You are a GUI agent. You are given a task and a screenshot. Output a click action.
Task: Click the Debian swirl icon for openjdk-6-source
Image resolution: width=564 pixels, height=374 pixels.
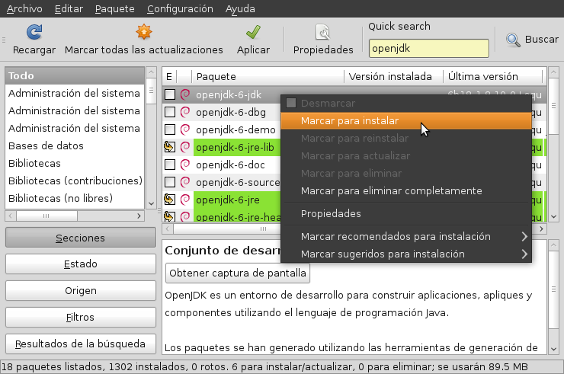pyautogui.click(x=185, y=182)
